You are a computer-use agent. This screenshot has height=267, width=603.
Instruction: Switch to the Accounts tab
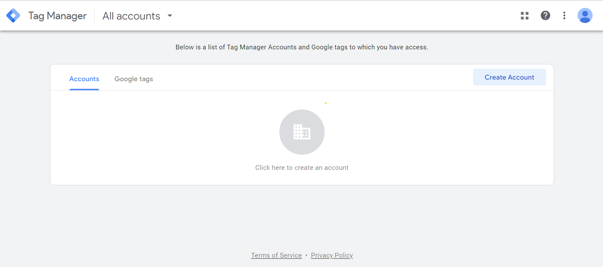click(x=84, y=79)
